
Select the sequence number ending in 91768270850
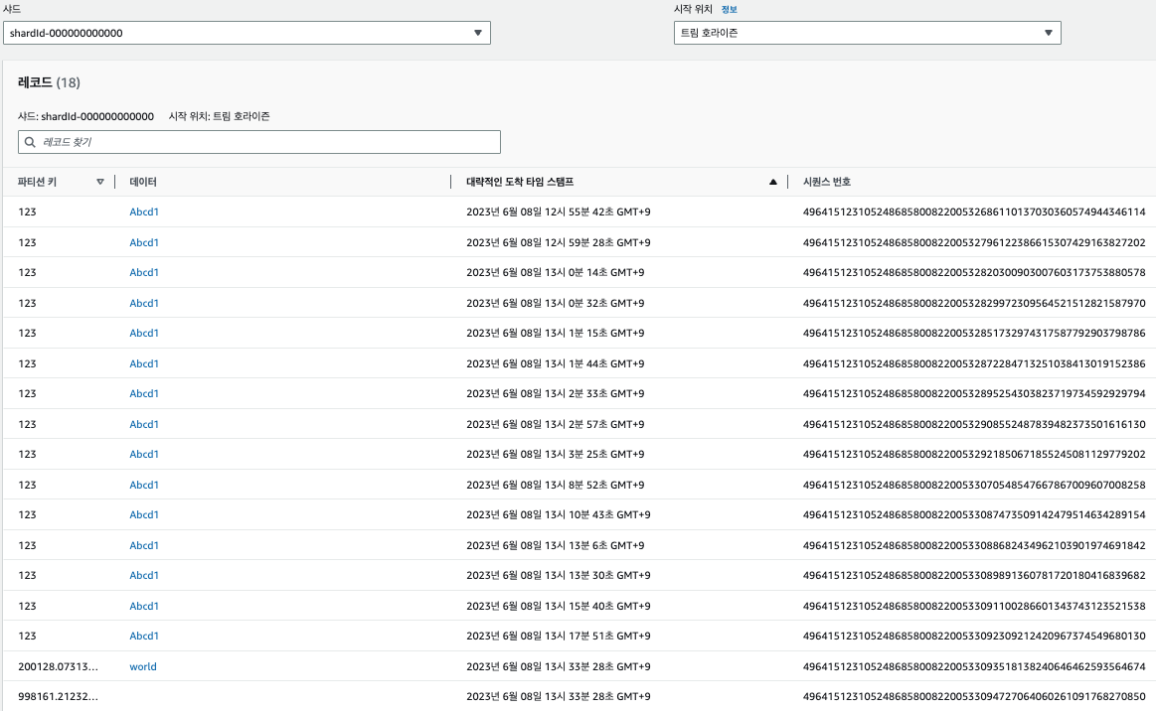coord(974,697)
